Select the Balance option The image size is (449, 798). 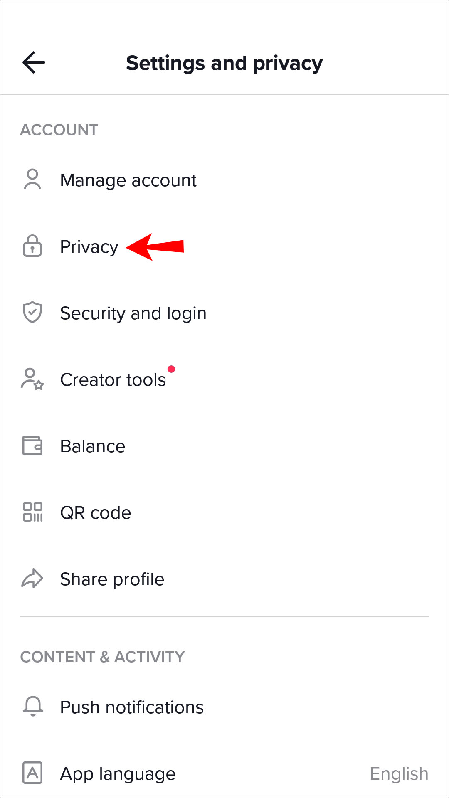[x=92, y=446]
